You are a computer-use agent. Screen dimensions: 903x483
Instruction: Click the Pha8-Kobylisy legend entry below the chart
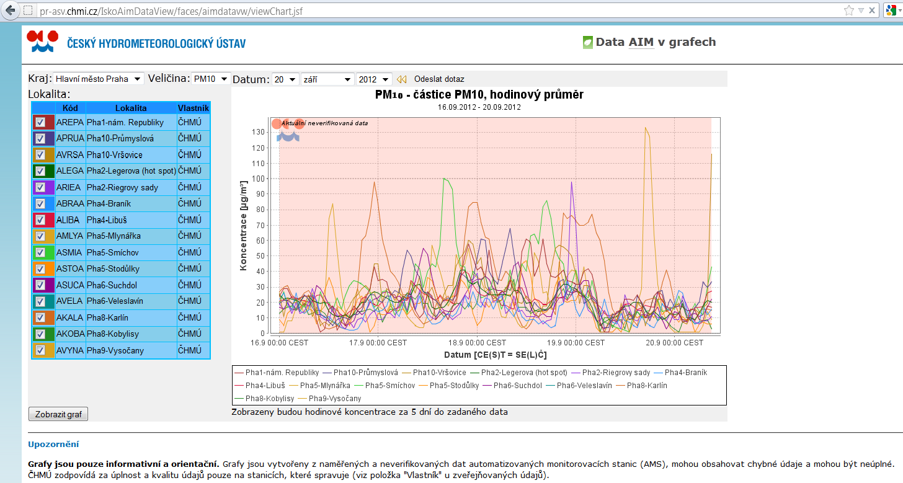point(265,398)
